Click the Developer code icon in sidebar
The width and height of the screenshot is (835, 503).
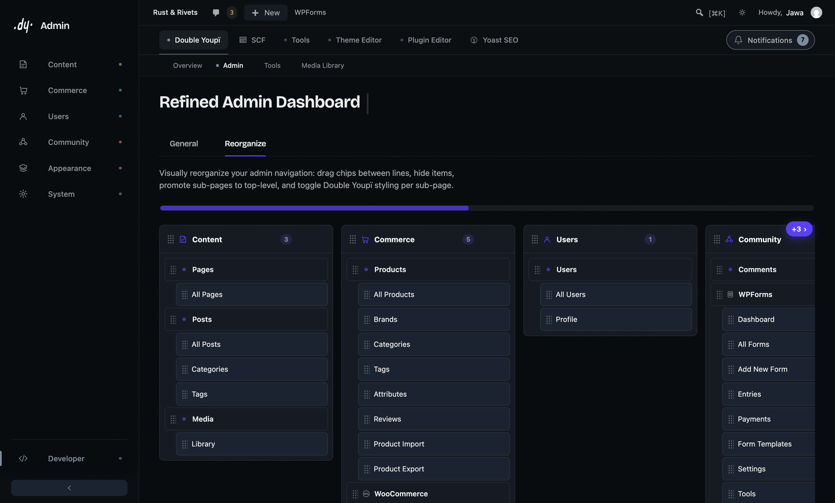point(23,458)
